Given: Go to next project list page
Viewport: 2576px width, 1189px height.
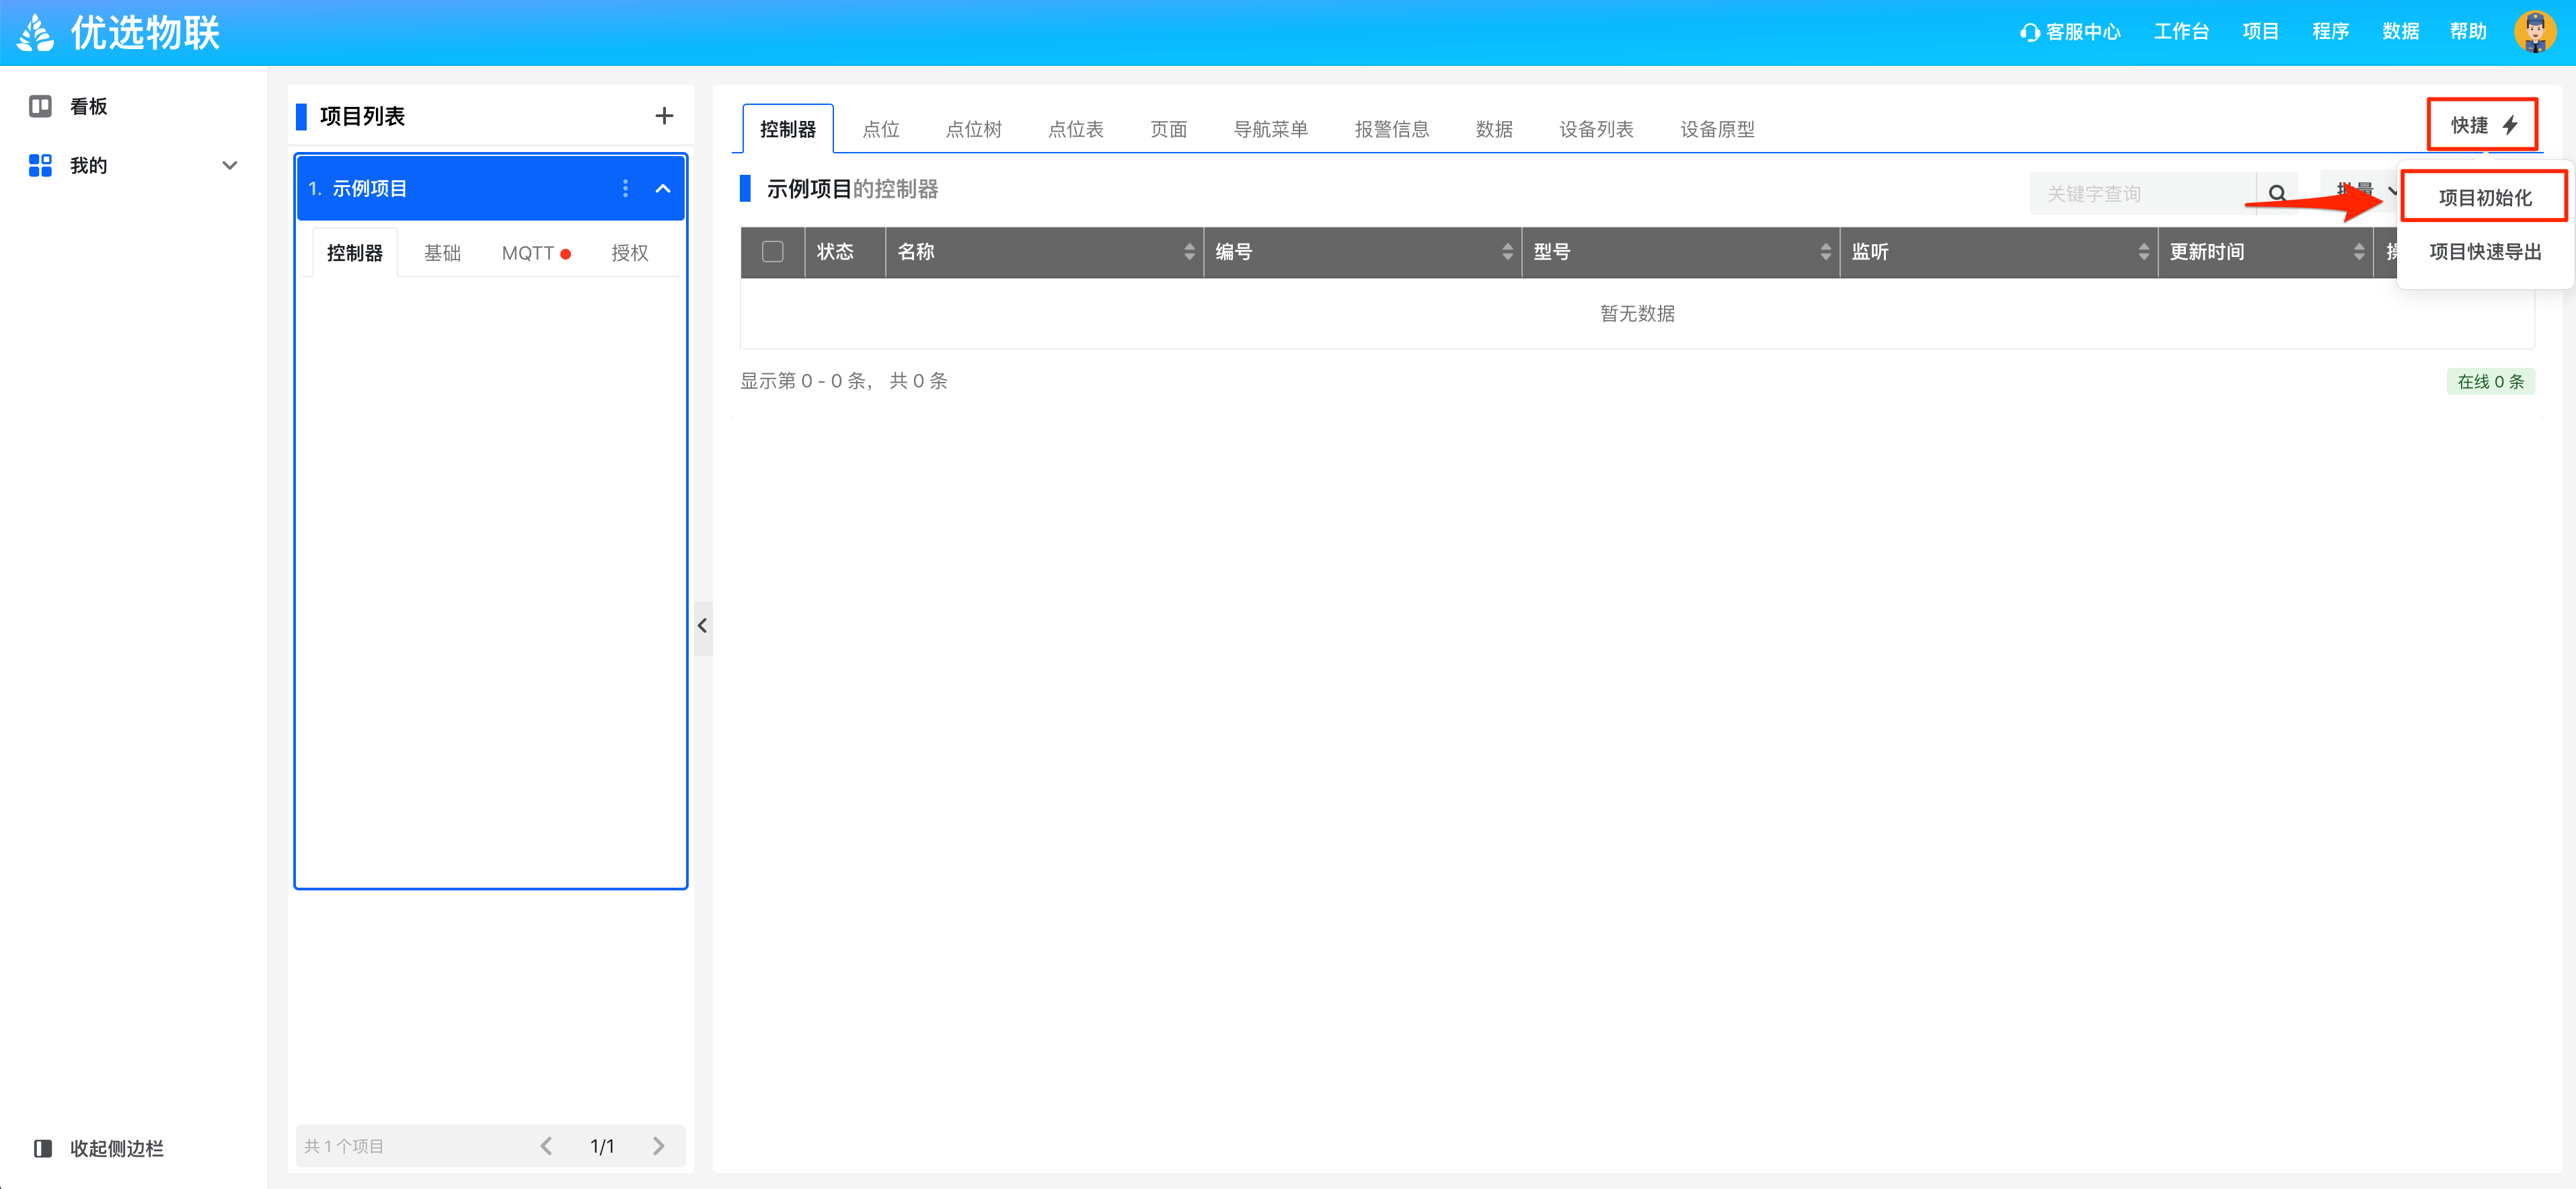Looking at the screenshot, I should [658, 1146].
